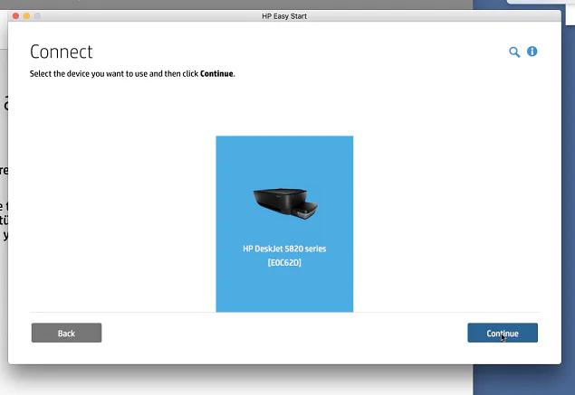Image resolution: width=575 pixels, height=395 pixels.
Task: Click the device ID text [E0C62D]
Action: click(x=284, y=262)
